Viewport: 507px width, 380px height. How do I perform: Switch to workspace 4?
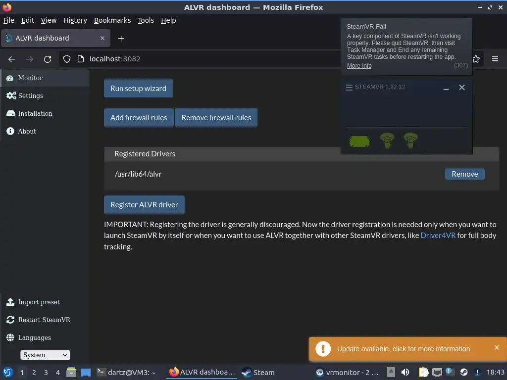[x=58, y=373]
